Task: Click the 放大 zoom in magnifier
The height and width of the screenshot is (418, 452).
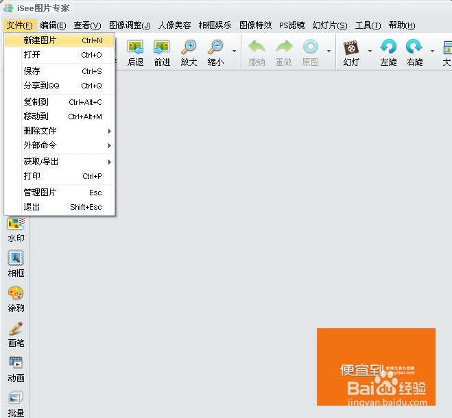Action: [189, 47]
